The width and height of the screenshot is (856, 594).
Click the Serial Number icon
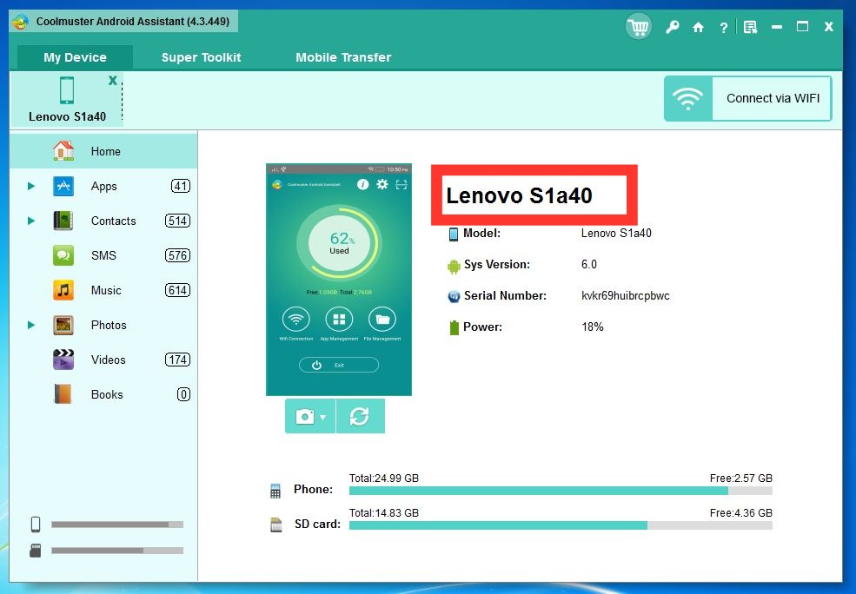click(x=454, y=296)
